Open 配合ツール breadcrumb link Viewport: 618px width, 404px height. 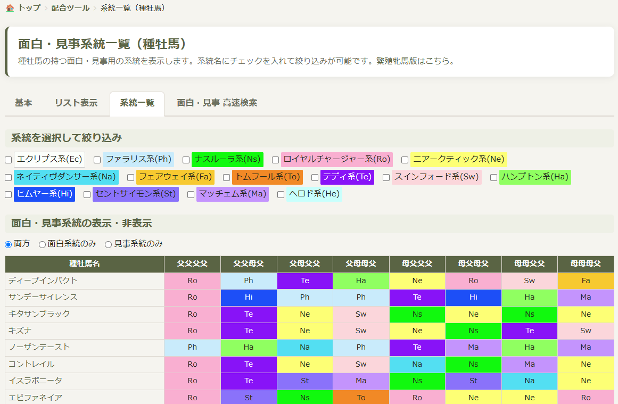click(x=71, y=8)
